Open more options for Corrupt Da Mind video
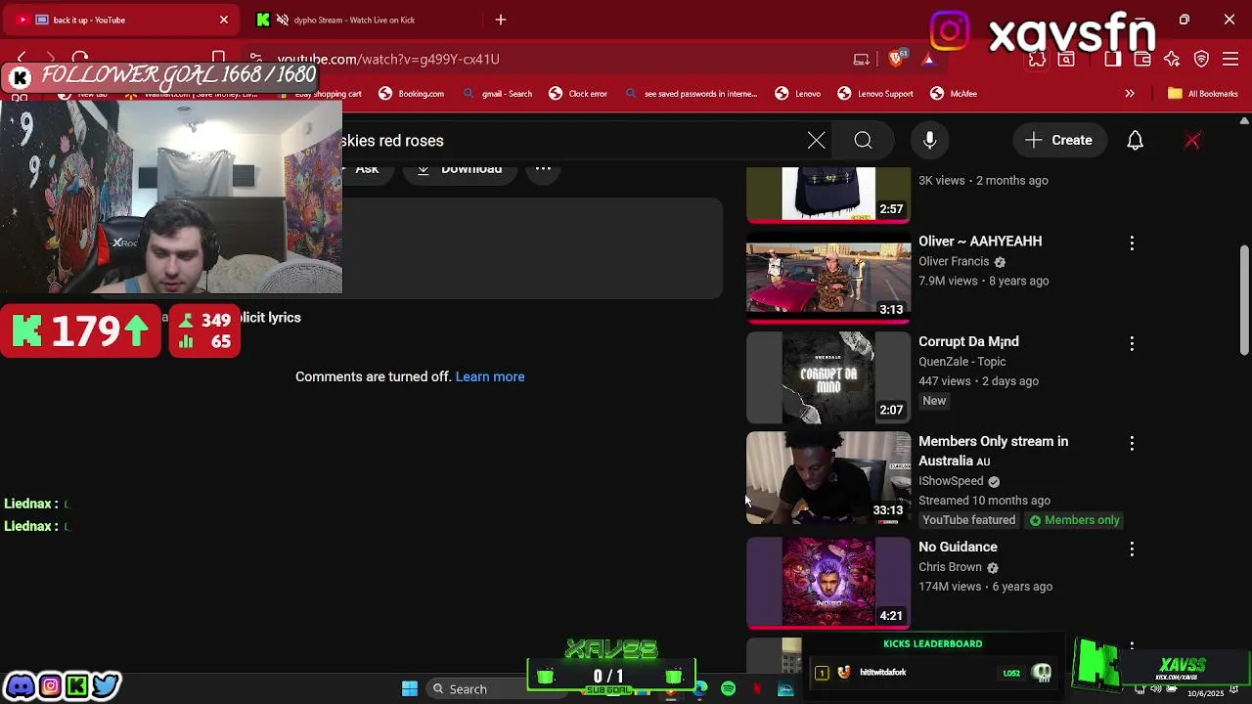This screenshot has width=1252, height=704. [x=1132, y=343]
